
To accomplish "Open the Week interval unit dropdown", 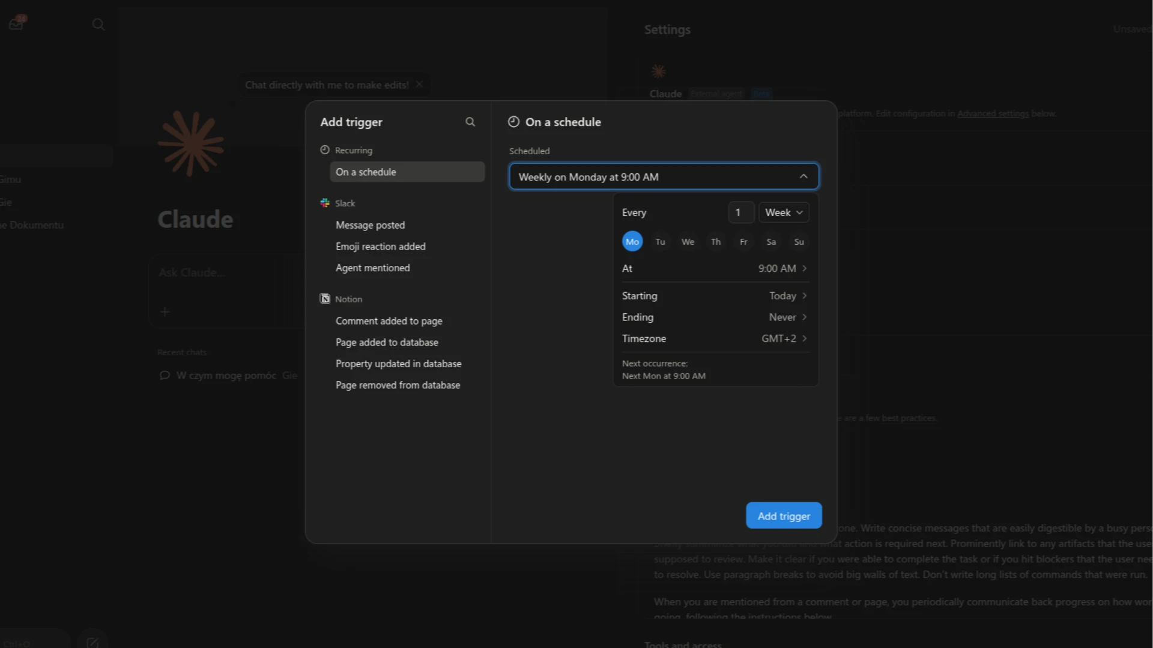I will [x=784, y=212].
